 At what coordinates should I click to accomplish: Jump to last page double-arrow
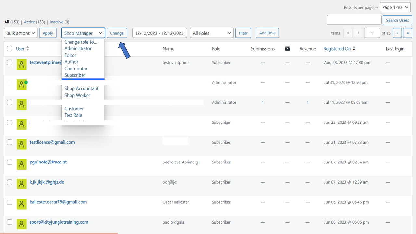[x=408, y=33]
